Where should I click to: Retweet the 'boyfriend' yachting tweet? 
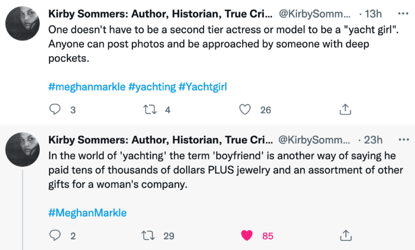click(149, 236)
